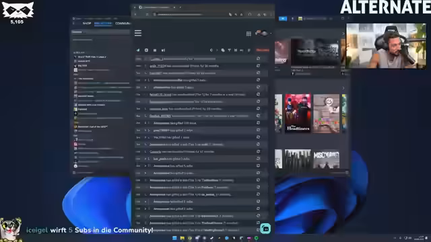
Task: Open the smiley-face game tile next to Headliners
Action: [x=326, y=114]
